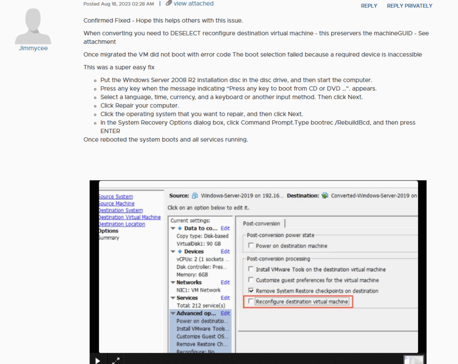The image size is (458, 364).
Task: Play the attached video
Action: click(98, 360)
